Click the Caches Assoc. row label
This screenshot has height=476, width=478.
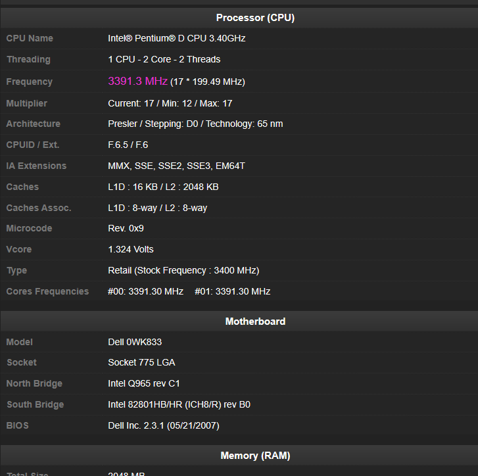tap(39, 208)
